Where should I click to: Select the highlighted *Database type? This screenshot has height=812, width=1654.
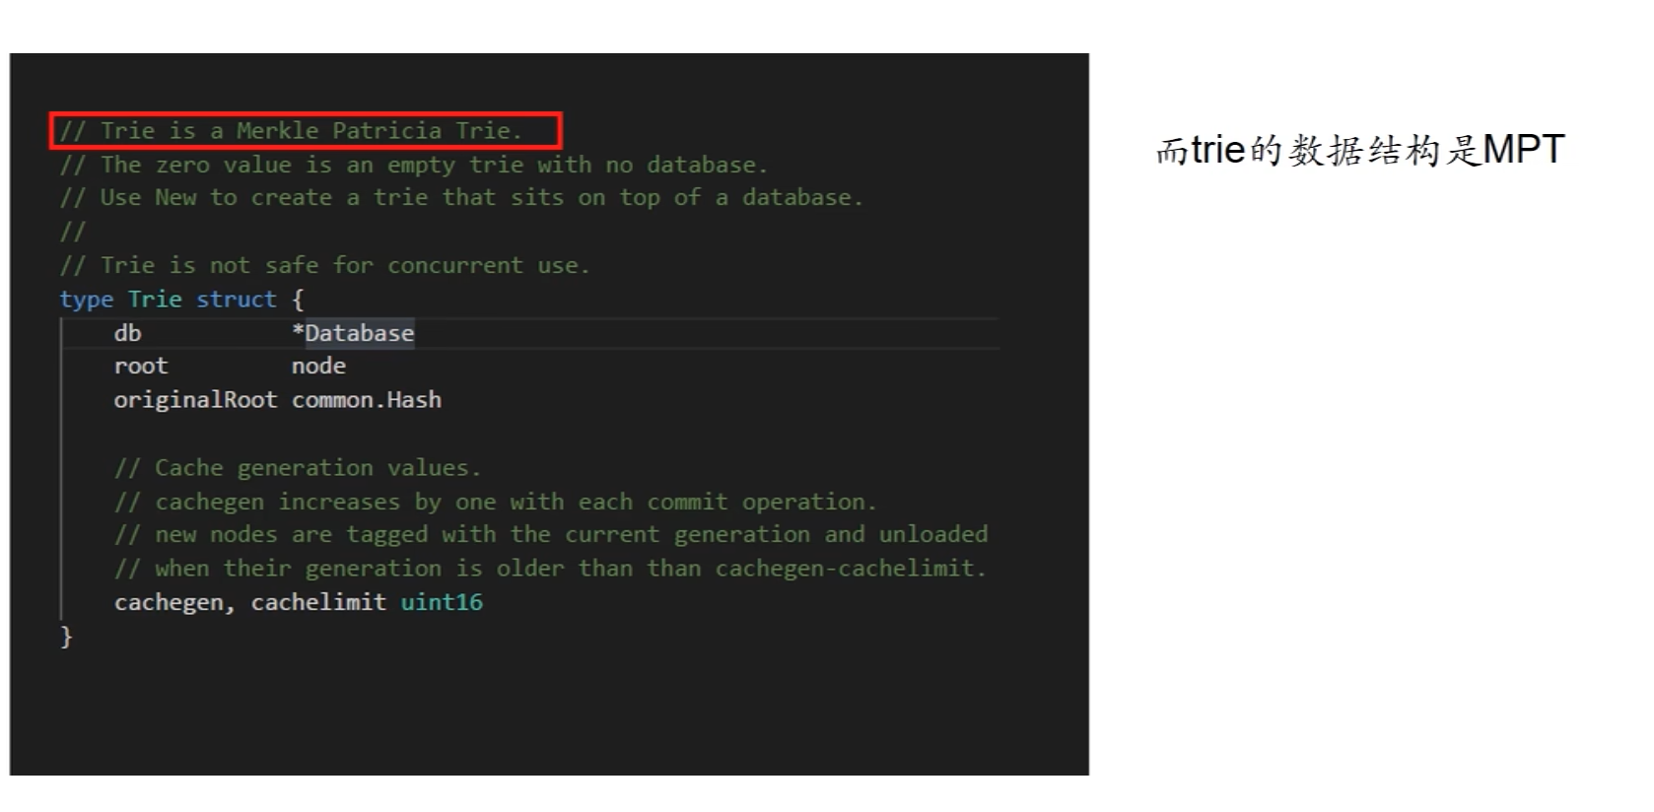tap(353, 333)
